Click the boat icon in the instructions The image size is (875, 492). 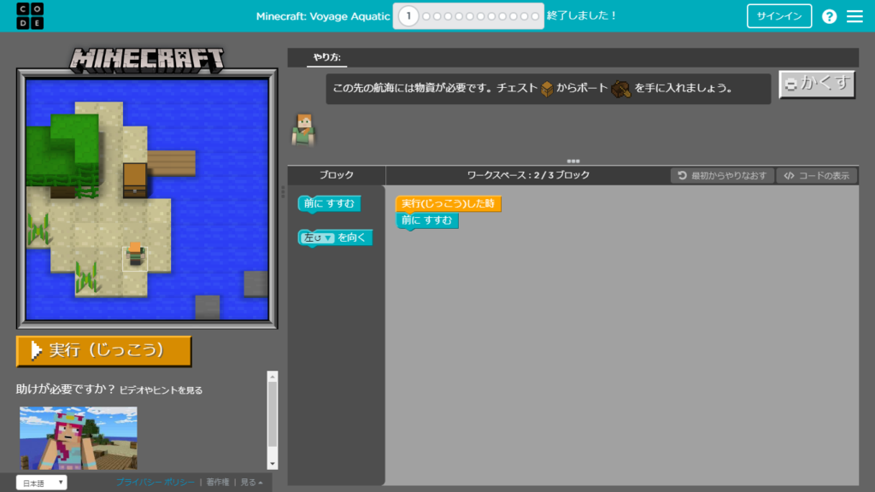point(620,88)
